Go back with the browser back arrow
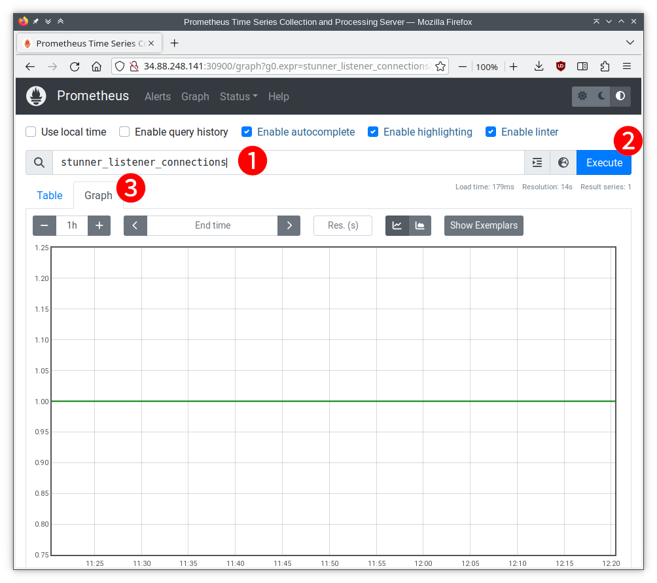Screen dimensions: 657x583 30,66
